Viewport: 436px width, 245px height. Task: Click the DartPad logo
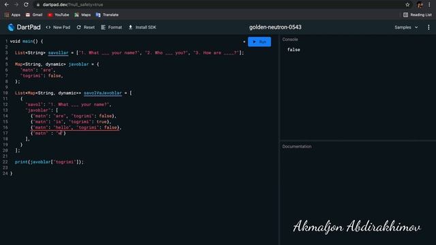pos(24,27)
